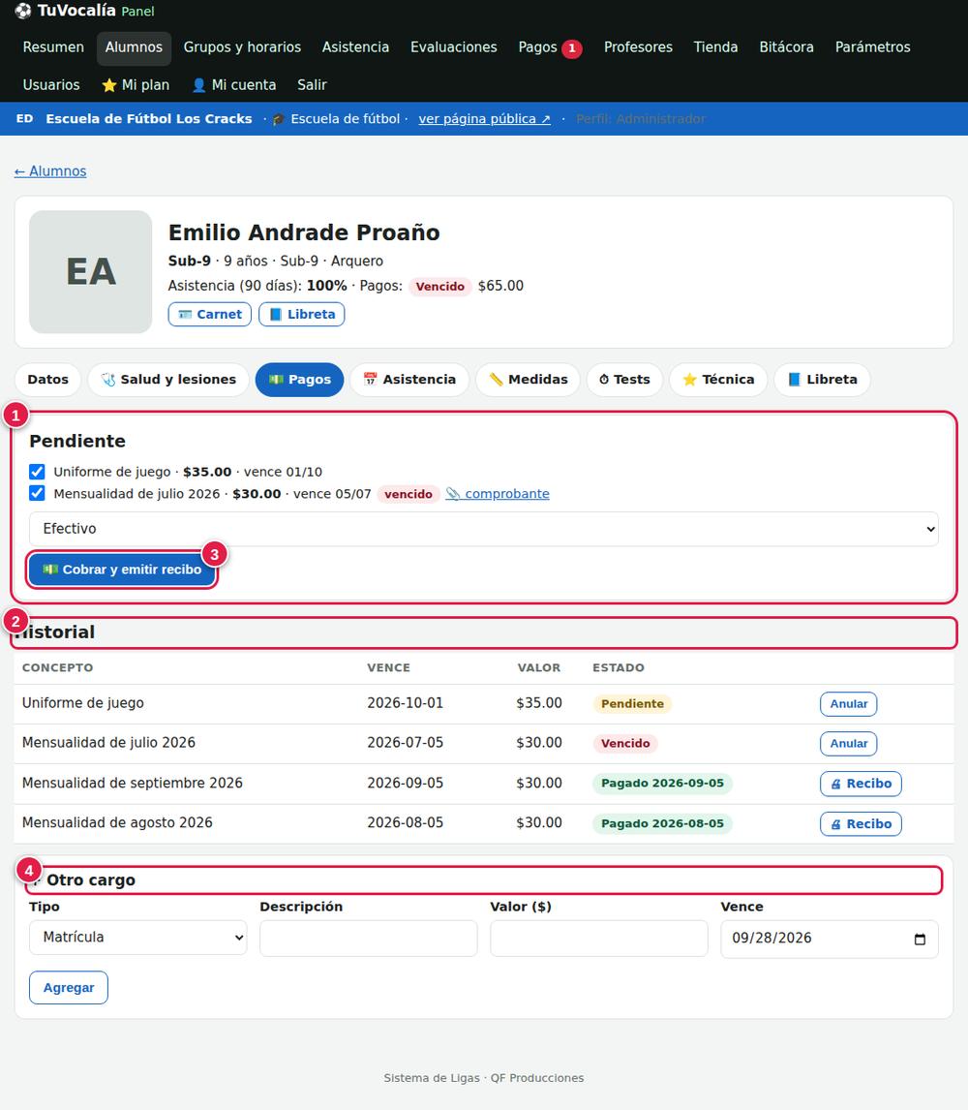Switch to the Datos tab
The image size is (968, 1110).
pyautogui.click(x=48, y=380)
